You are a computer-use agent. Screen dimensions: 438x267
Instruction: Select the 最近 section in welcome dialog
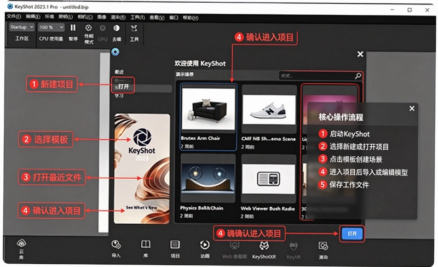coord(119,72)
